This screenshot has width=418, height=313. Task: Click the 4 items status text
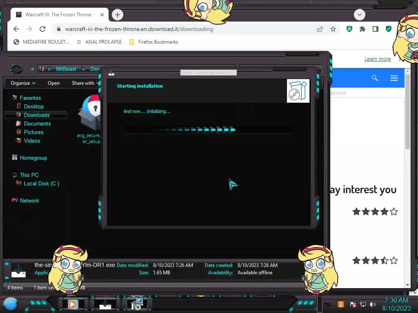click(15, 287)
